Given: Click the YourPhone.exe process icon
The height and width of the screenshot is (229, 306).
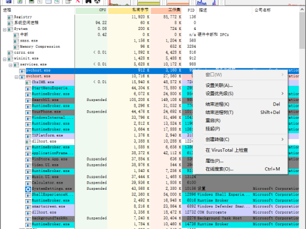Looking at the screenshot, I should click(x=28, y=112).
